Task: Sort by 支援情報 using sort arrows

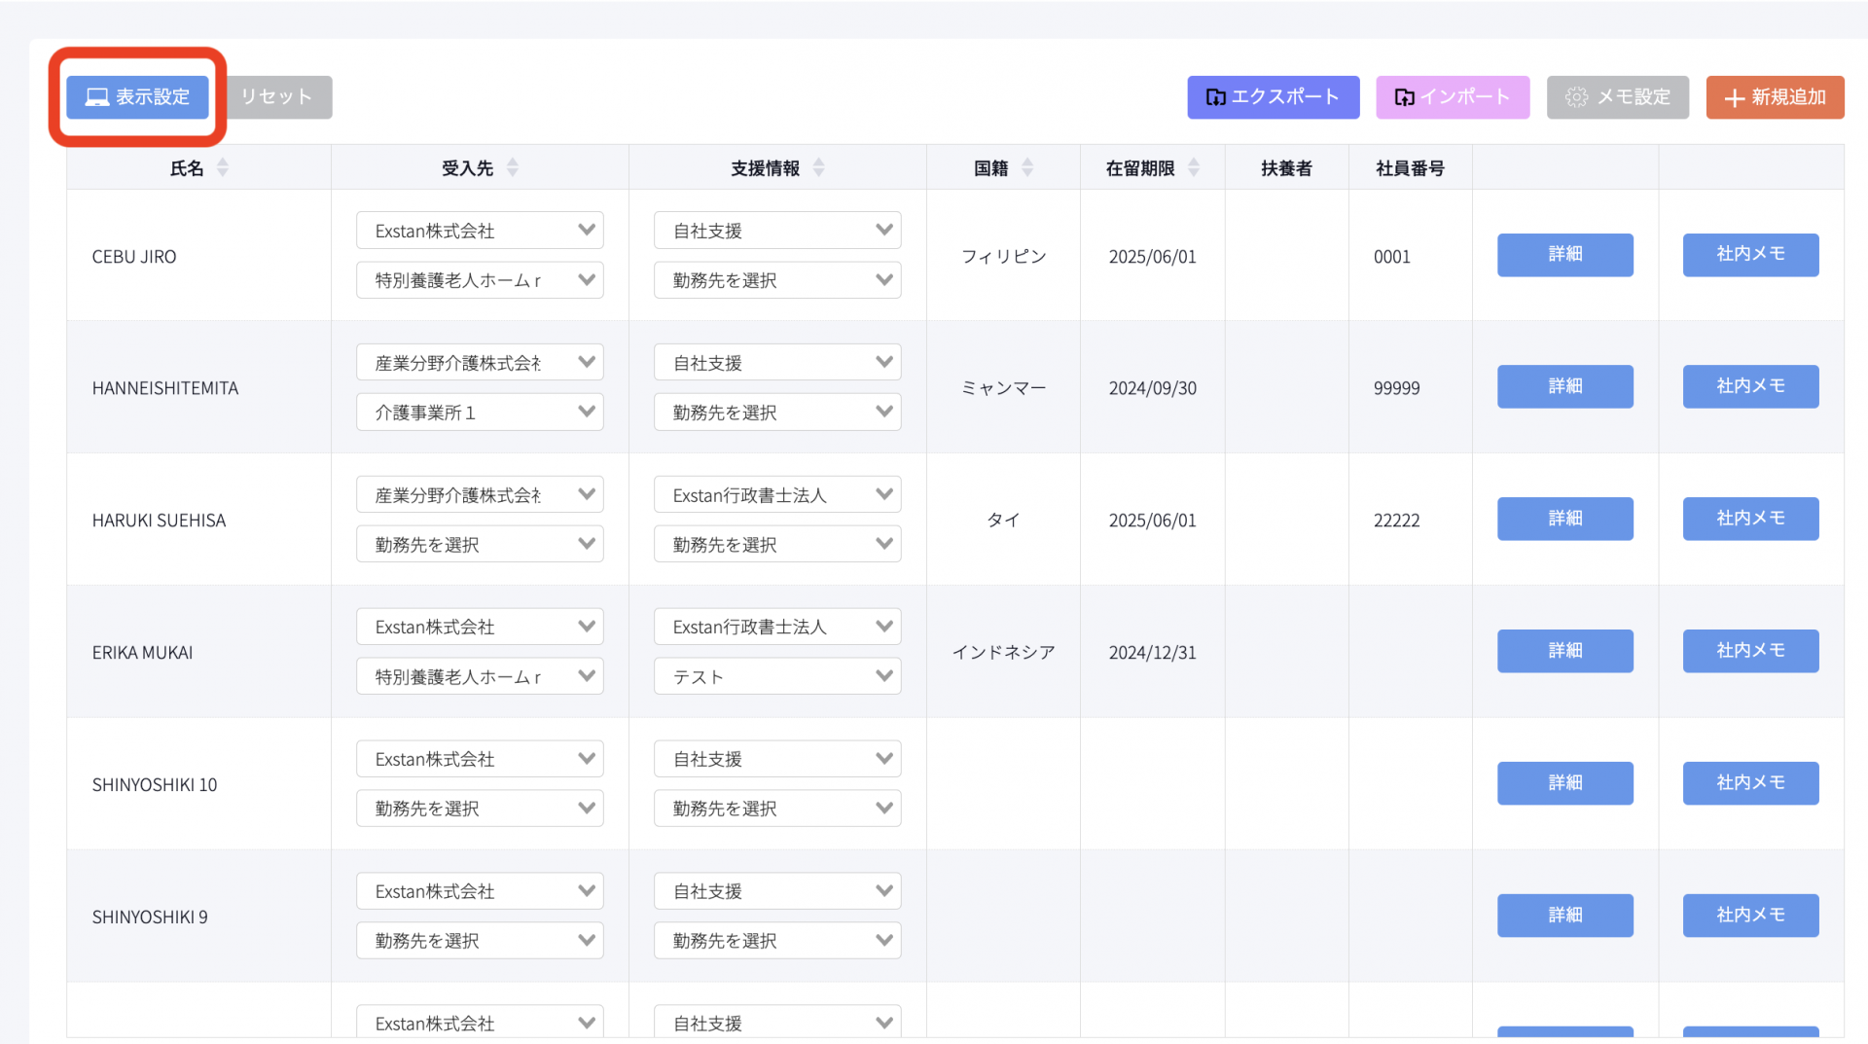Action: pyautogui.click(x=819, y=167)
